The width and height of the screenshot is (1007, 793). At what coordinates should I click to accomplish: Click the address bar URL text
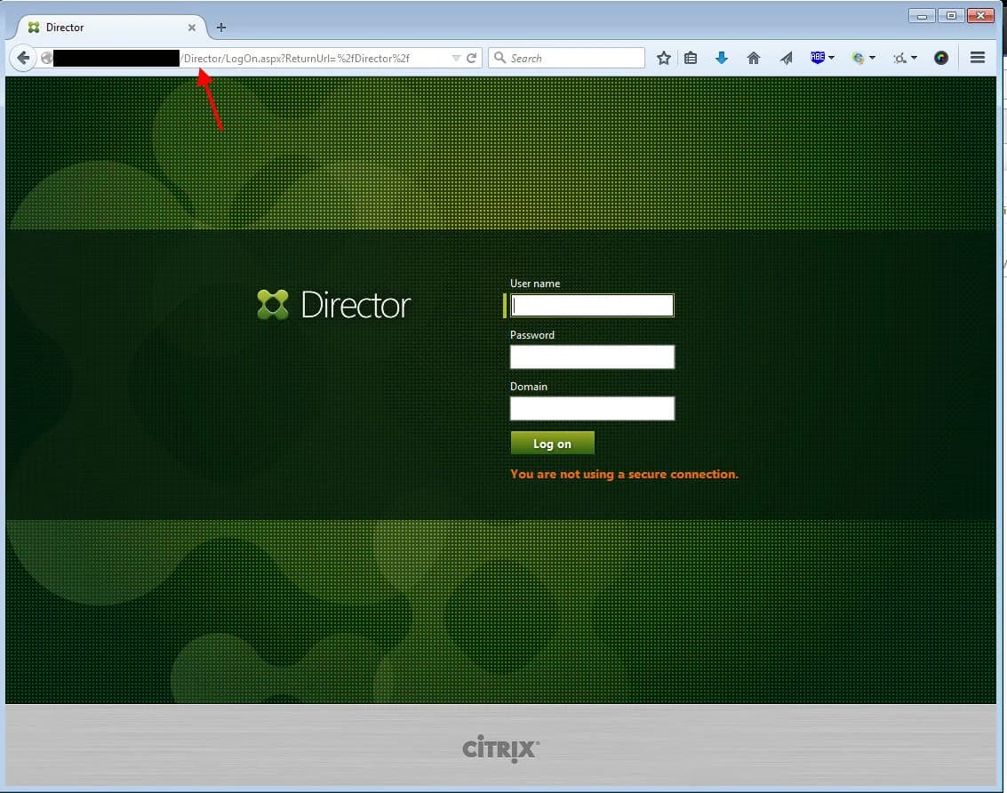(x=297, y=59)
